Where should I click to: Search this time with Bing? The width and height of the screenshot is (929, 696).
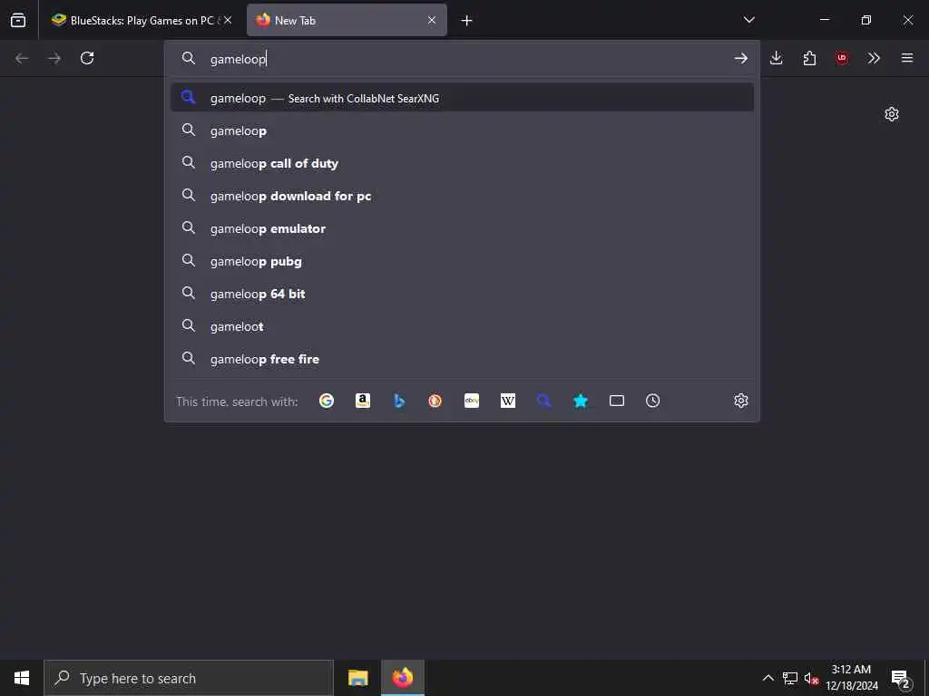coord(399,401)
